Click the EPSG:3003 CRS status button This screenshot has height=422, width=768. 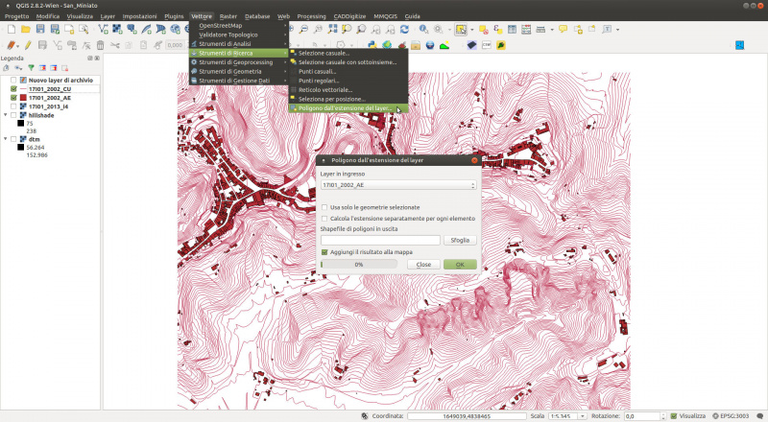(x=731, y=416)
